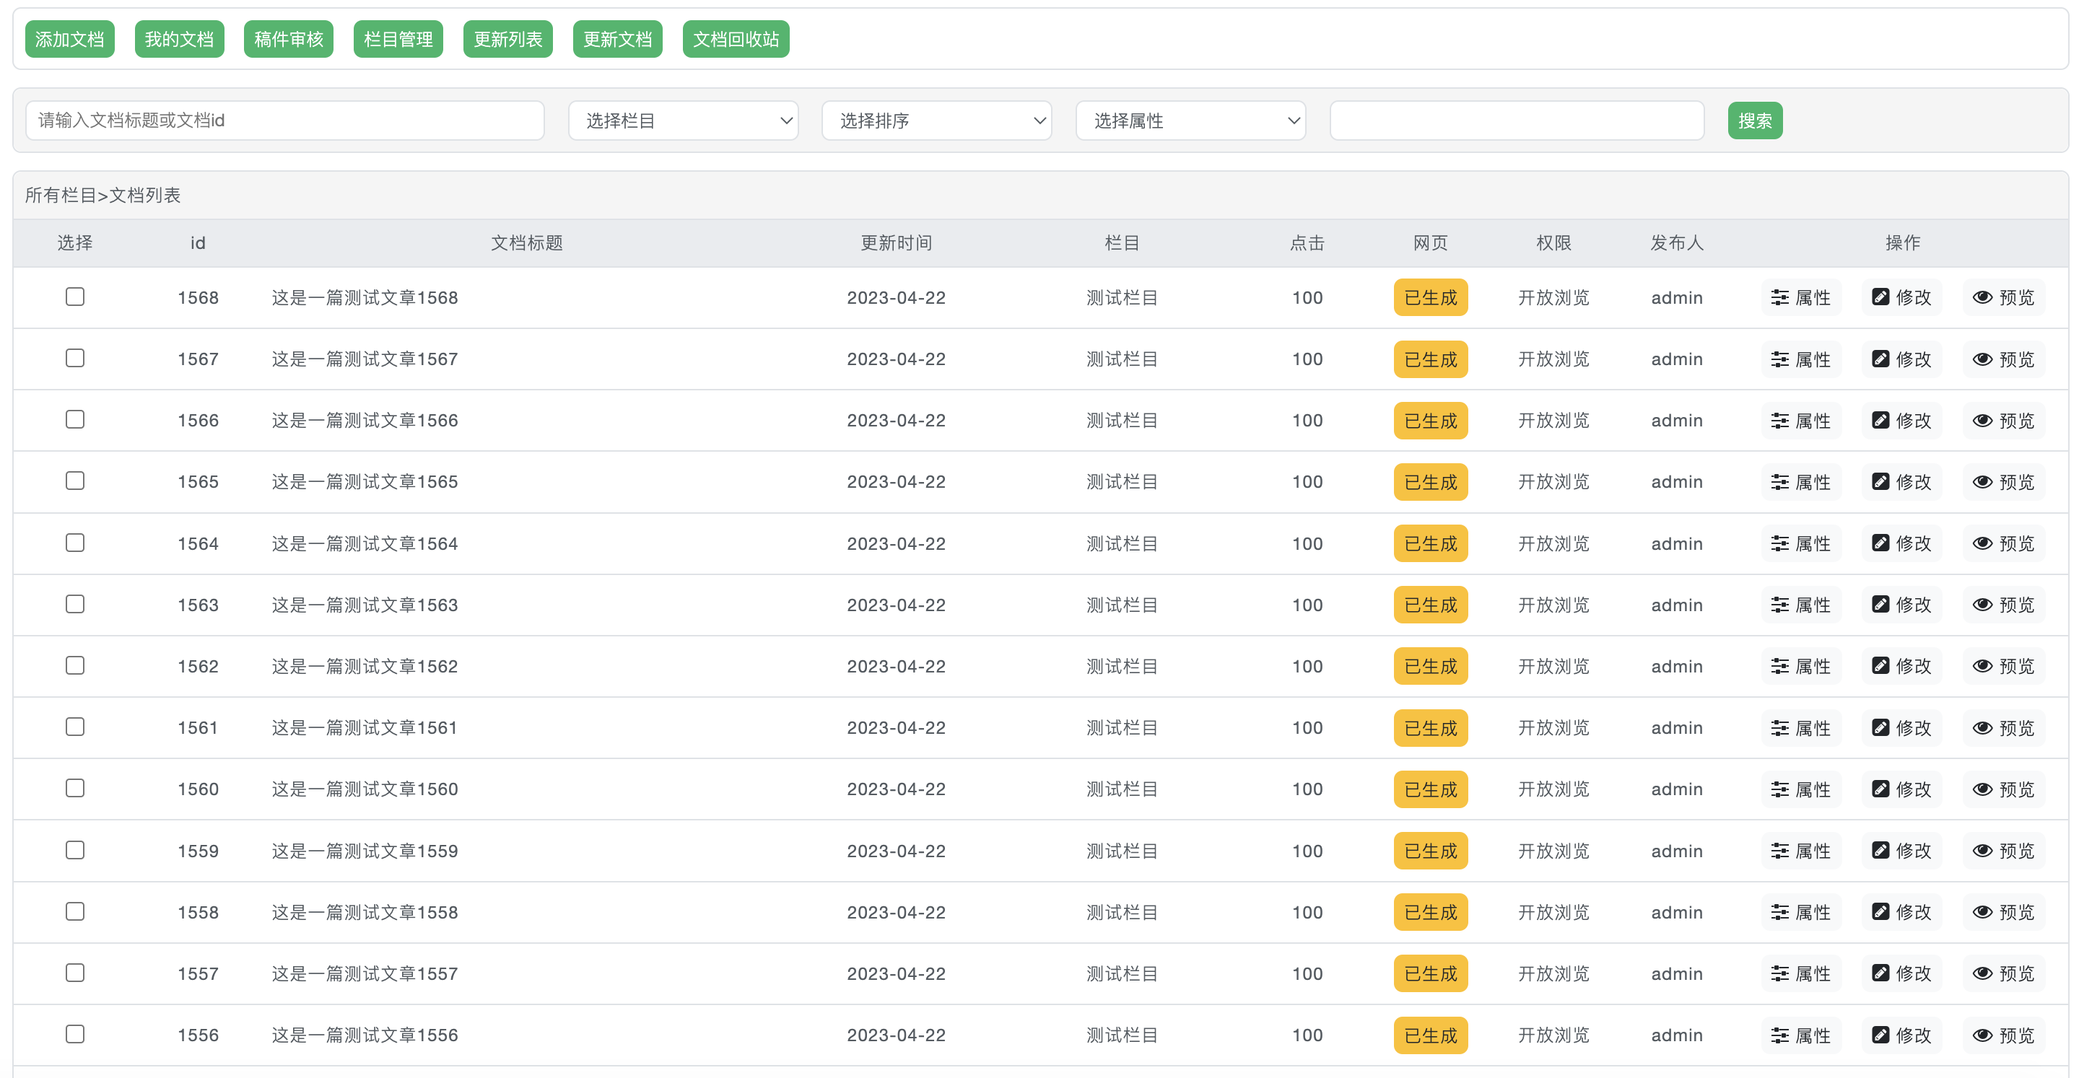Click the 添加文档 button
The height and width of the screenshot is (1078, 2079).
pyautogui.click(x=69, y=40)
